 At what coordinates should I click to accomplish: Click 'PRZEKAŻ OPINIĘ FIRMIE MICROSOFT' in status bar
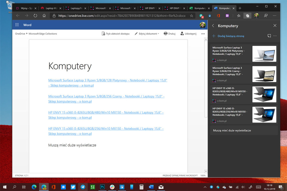click(180, 176)
